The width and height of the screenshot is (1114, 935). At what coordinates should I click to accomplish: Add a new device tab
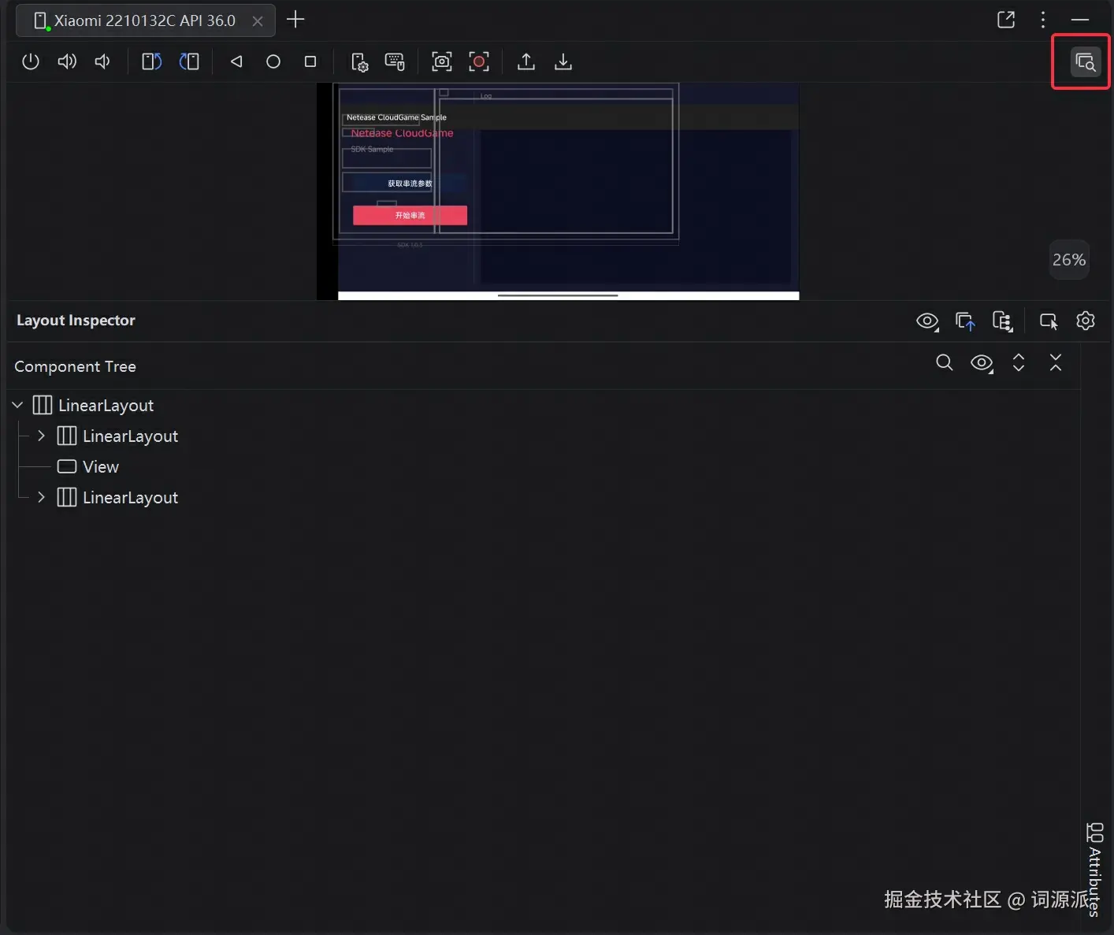[295, 20]
